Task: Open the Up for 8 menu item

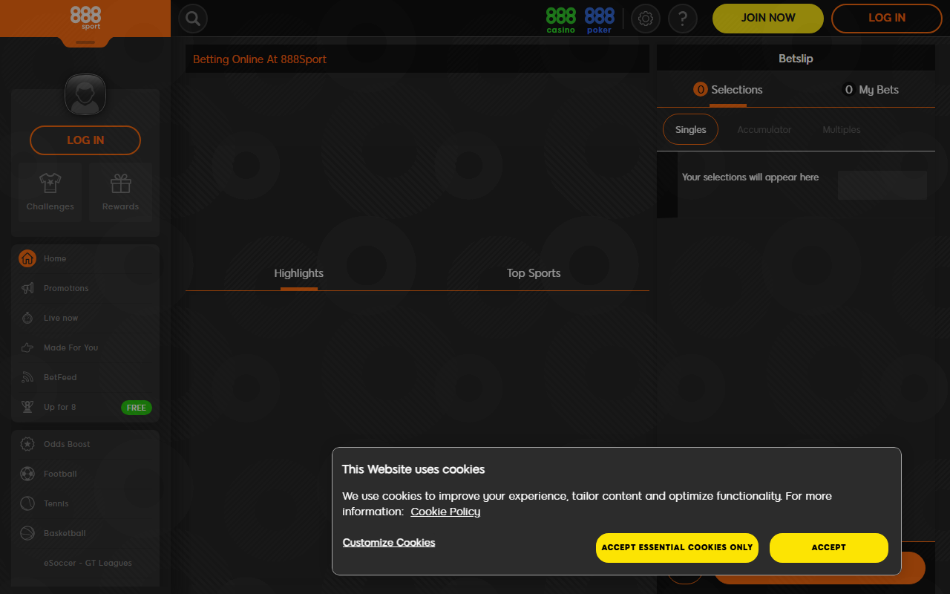Action: point(85,407)
